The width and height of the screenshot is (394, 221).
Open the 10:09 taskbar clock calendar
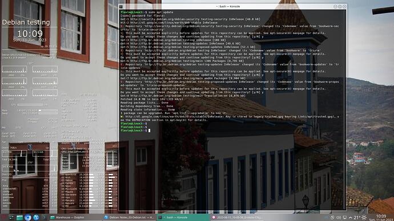[381, 218]
